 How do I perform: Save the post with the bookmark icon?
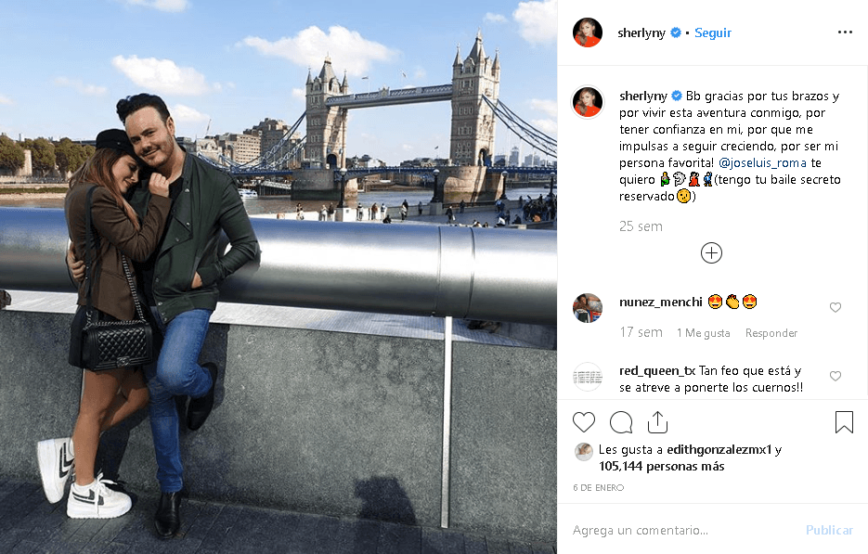coord(844,421)
